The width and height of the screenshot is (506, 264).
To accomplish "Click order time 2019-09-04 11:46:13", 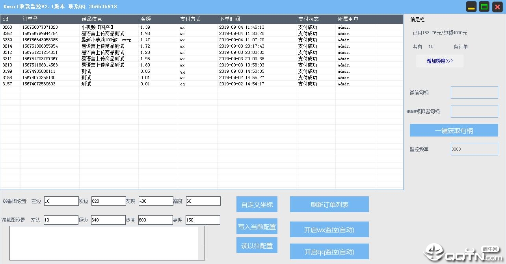I will coord(242,27).
